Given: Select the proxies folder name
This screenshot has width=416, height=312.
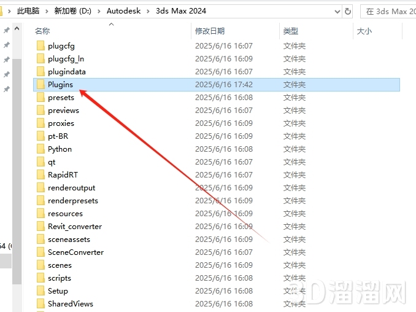Looking at the screenshot, I should coord(61,123).
